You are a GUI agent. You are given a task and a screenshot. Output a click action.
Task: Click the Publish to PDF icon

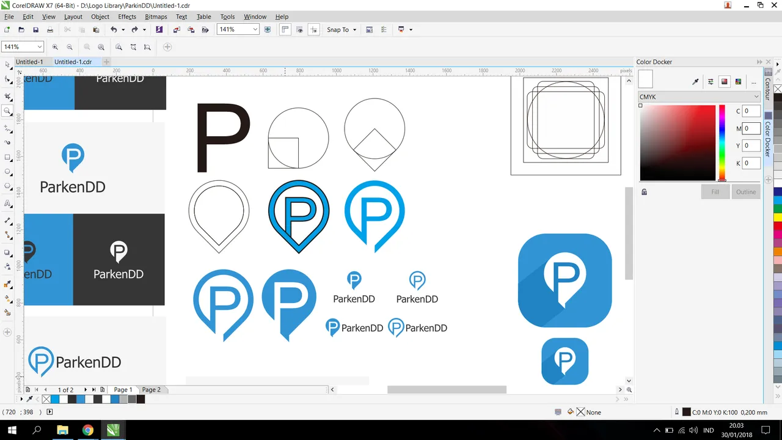(x=205, y=29)
